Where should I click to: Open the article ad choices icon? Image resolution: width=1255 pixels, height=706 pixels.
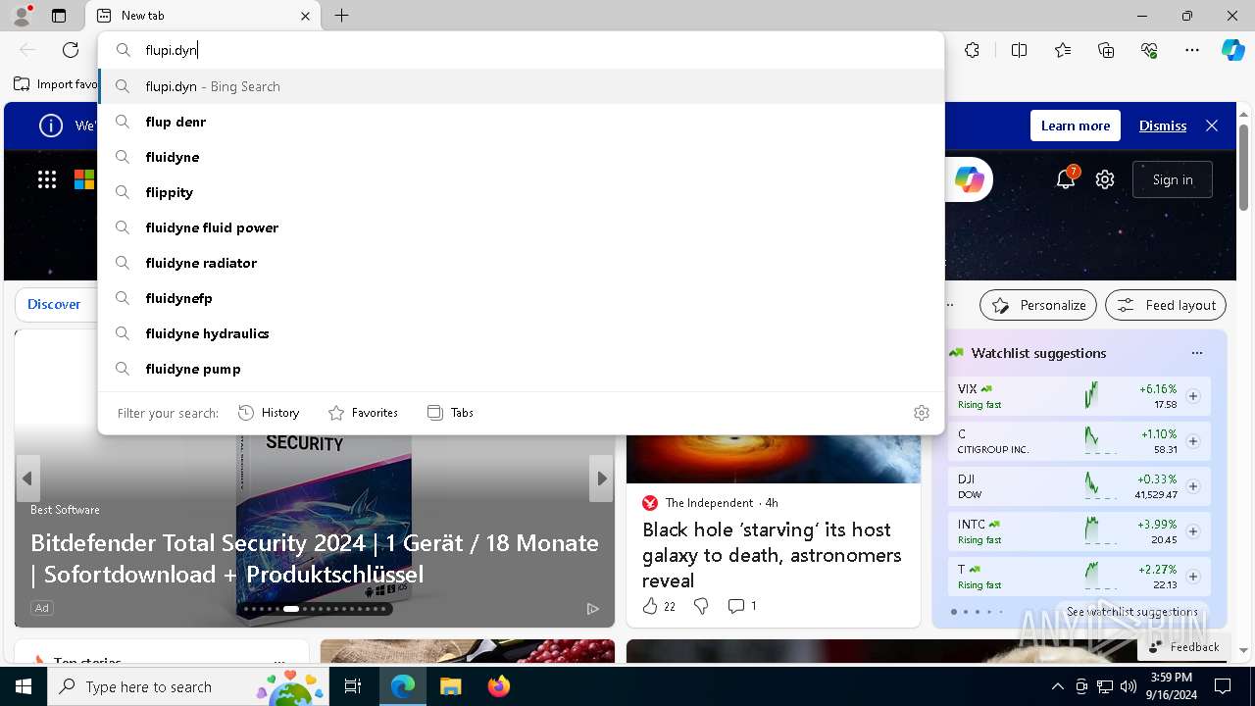[x=592, y=608]
